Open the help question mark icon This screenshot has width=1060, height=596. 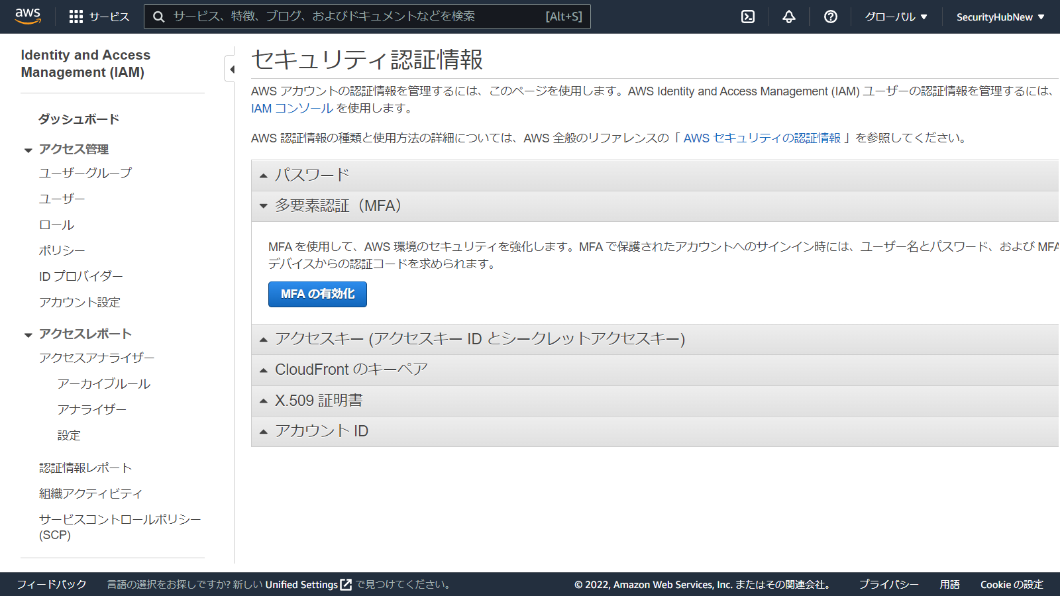coord(830,17)
